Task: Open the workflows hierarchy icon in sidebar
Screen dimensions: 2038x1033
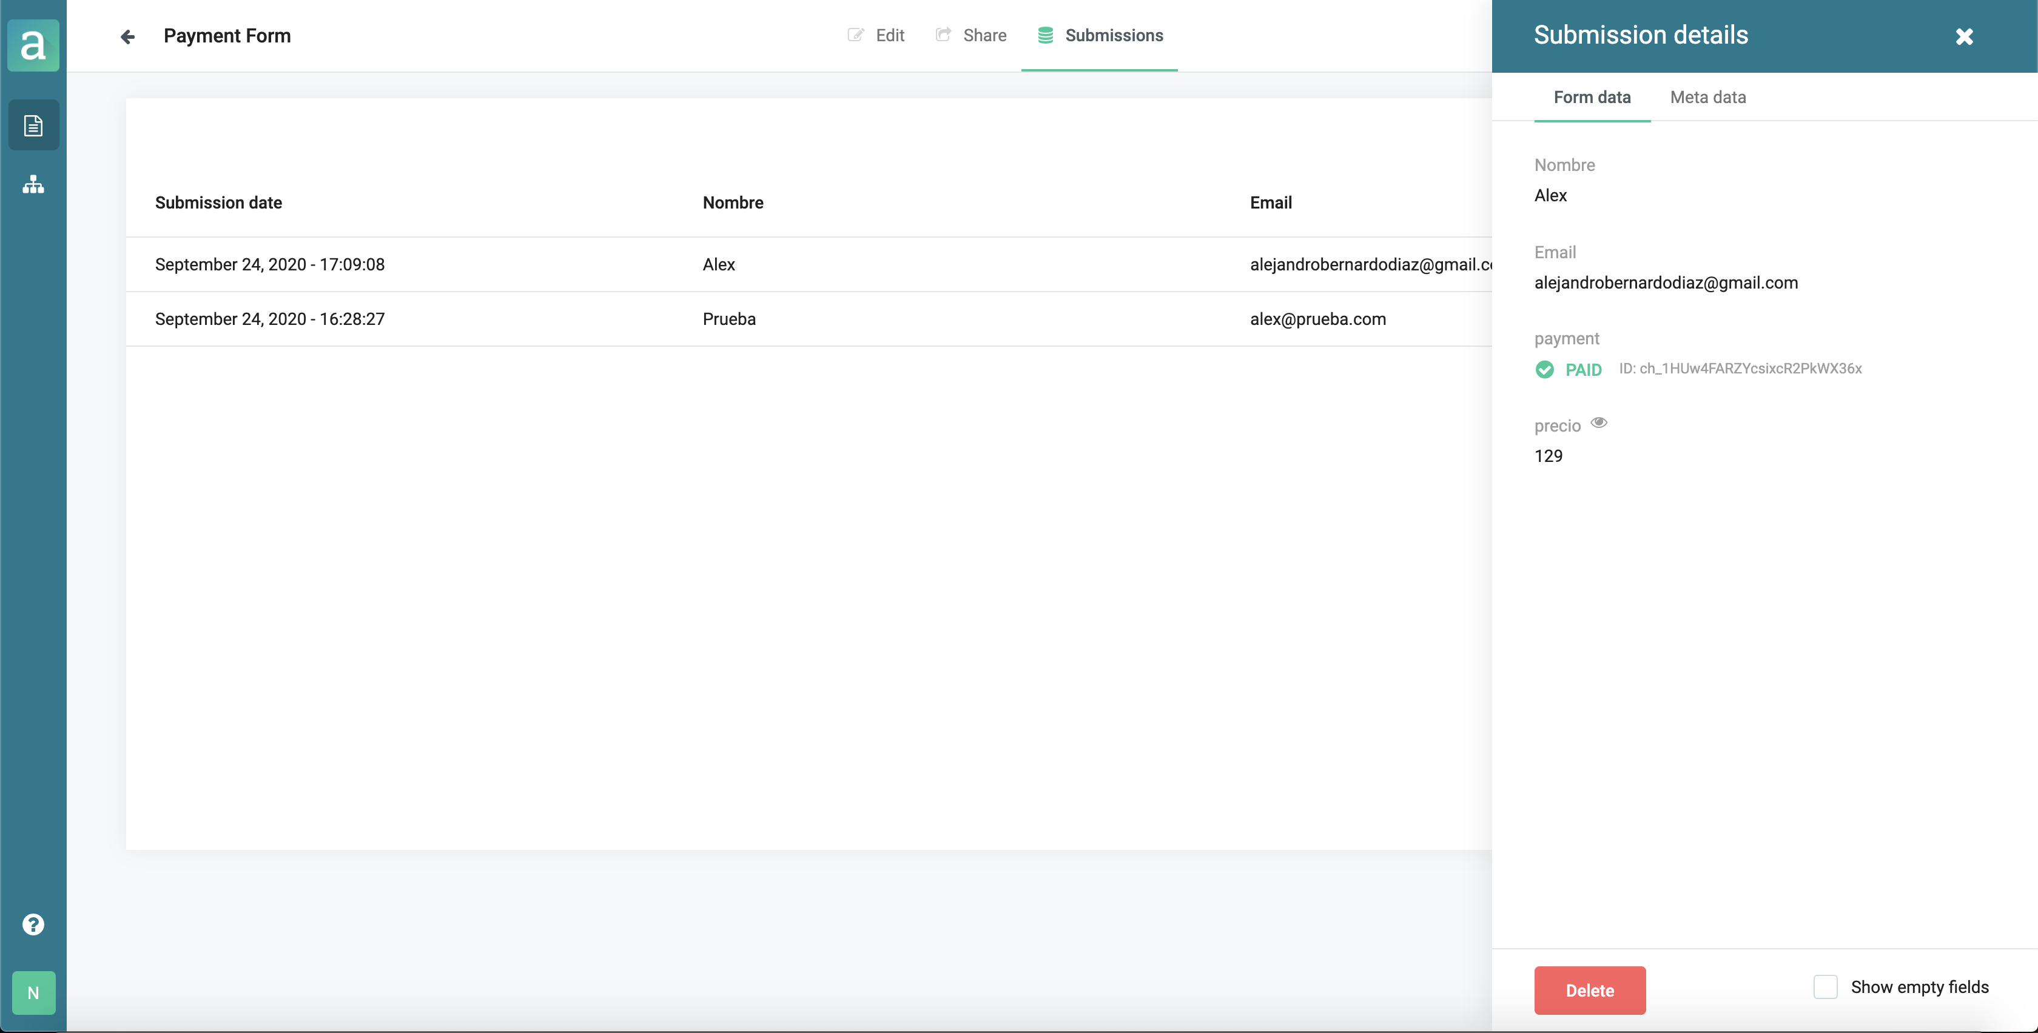Action: coord(33,184)
